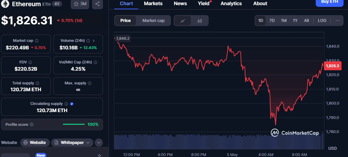Toggle LOG scale on chart
The height and width of the screenshot is (157, 348).
(322, 21)
